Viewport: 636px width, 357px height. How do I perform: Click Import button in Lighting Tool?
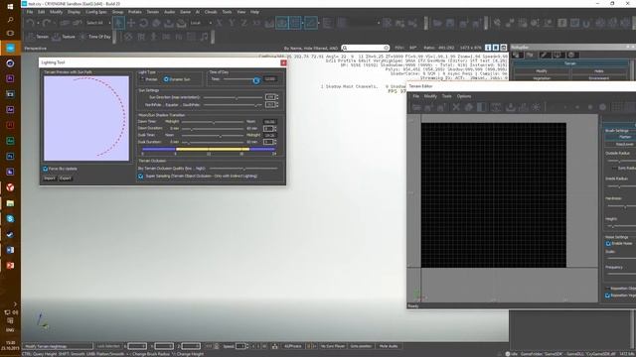tap(50, 178)
